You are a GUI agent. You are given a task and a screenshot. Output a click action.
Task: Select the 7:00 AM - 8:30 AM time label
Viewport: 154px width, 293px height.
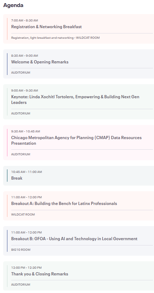coord(25,20)
